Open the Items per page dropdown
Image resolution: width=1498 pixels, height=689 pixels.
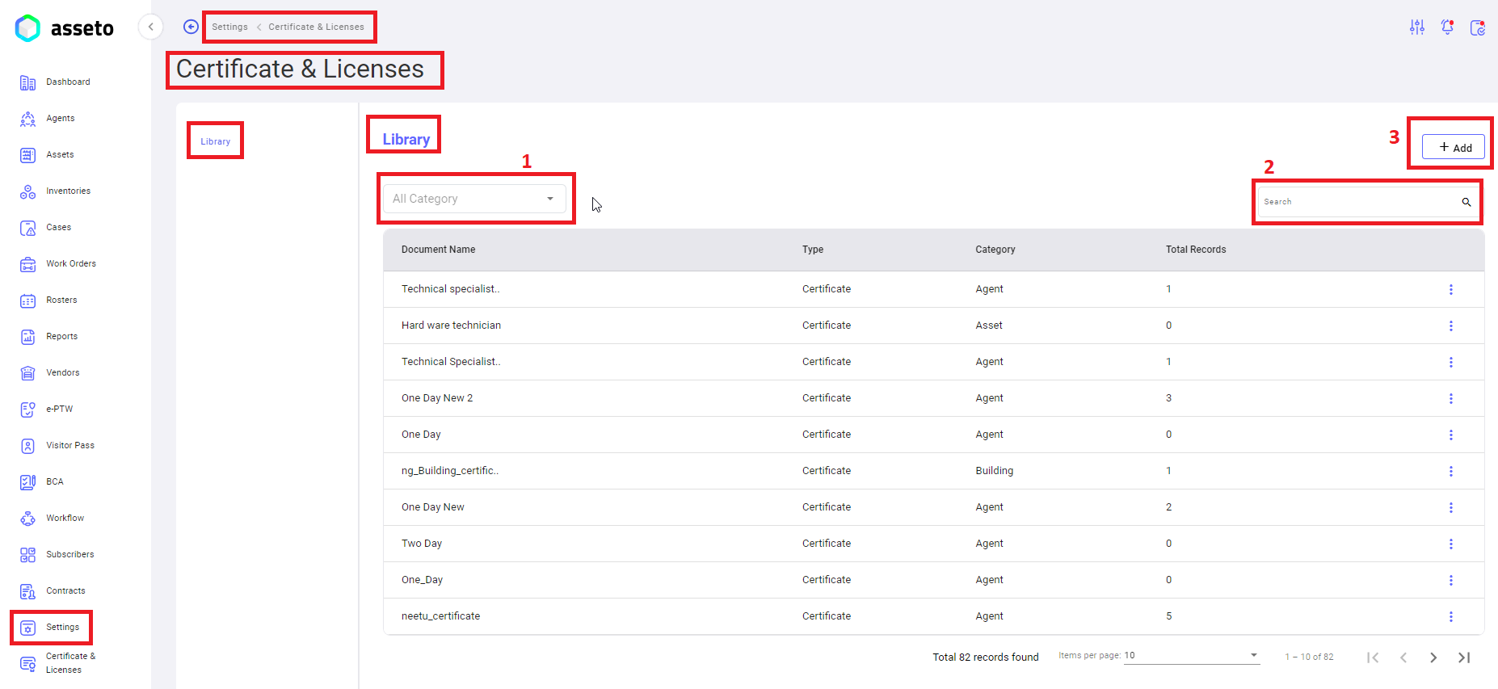coord(1191,655)
